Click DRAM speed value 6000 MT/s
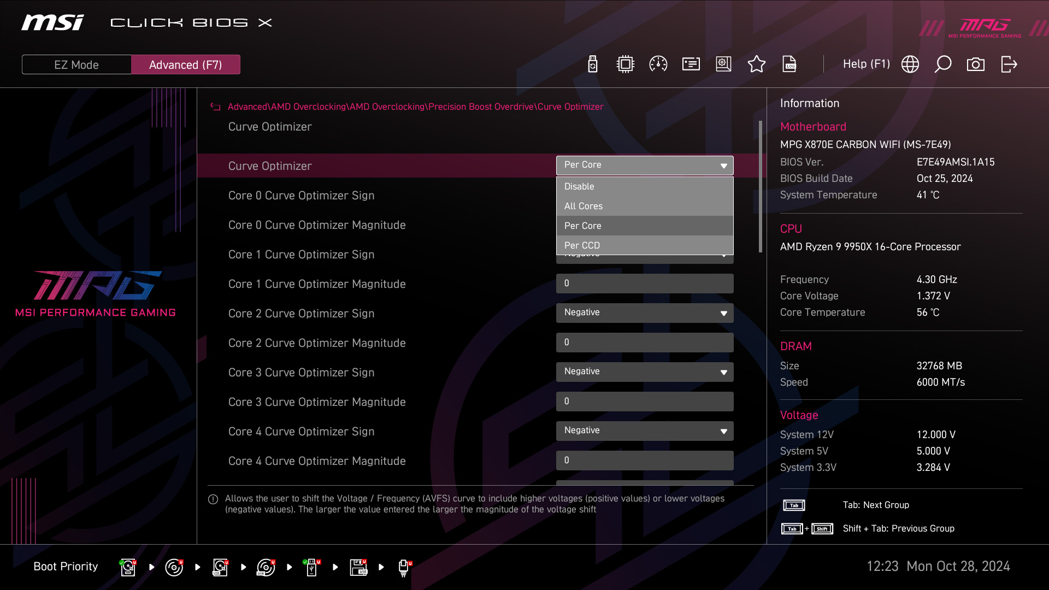The height and width of the screenshot is (590, 1049). coord(941,382)
